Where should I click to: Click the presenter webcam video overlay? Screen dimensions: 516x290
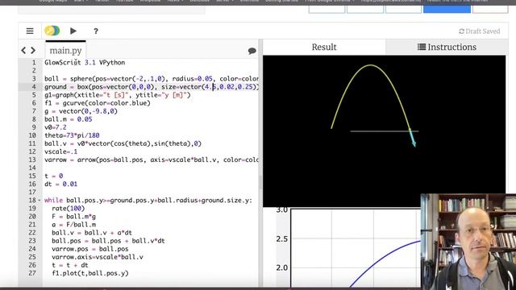(468, 242)
